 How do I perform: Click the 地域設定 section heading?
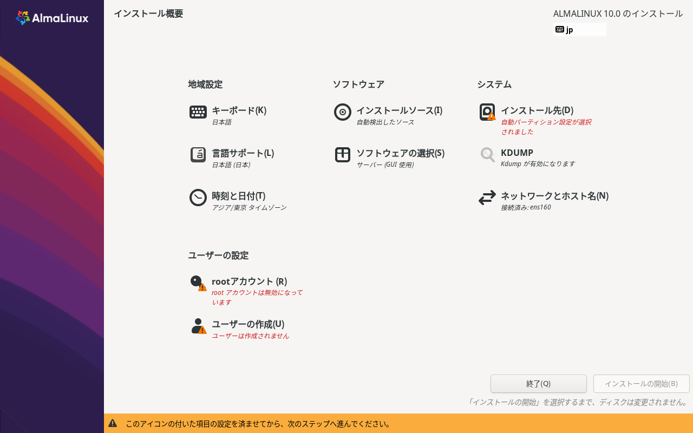coord(205,84)
